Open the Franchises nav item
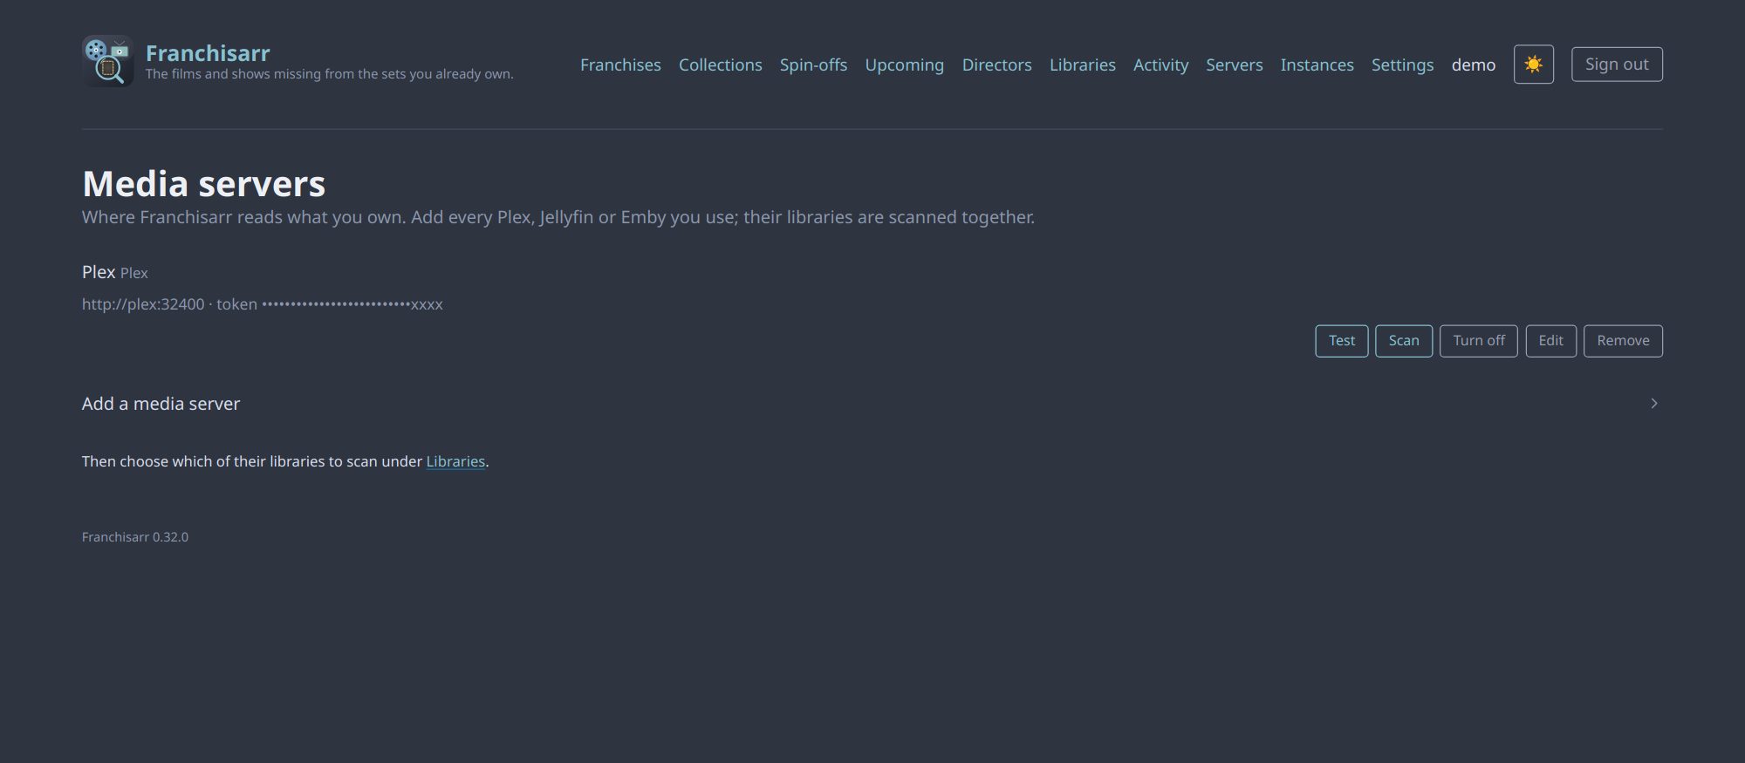 pyautogui.click(x=620, y=65)
